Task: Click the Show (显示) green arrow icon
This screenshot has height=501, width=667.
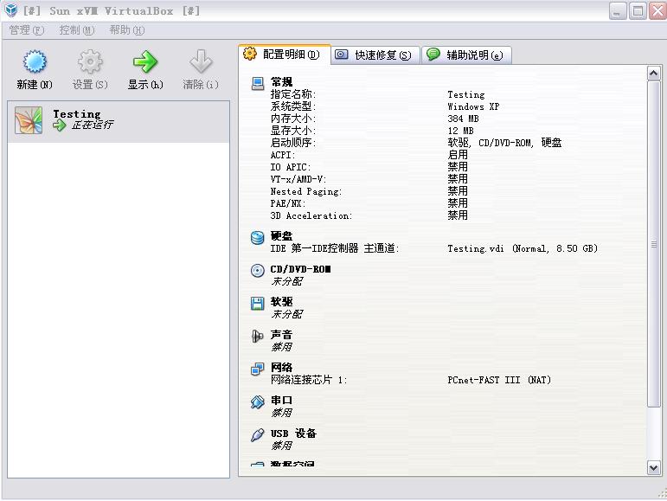Action: pos(145,61)
